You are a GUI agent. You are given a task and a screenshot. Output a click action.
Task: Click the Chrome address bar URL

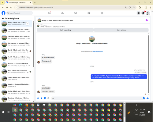point(36,8)
